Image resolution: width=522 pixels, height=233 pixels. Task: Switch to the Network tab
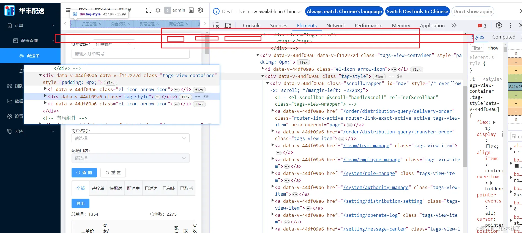pos(335,25)
